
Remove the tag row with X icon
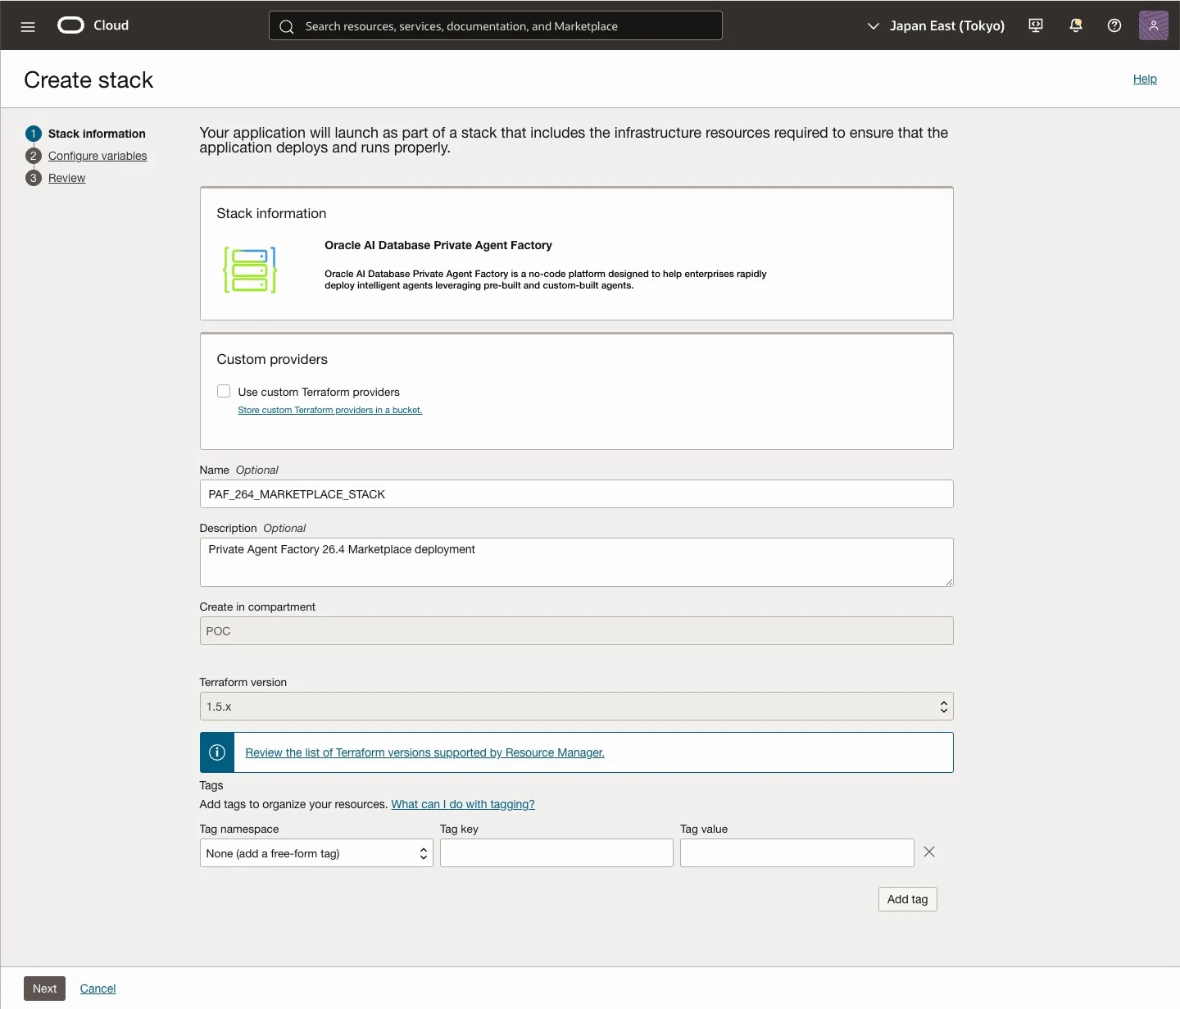[929, 852]
